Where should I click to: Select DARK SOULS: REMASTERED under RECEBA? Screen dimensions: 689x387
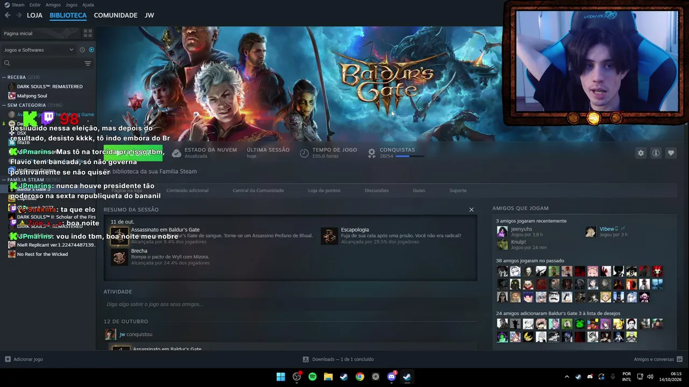[x=50, y=87]
